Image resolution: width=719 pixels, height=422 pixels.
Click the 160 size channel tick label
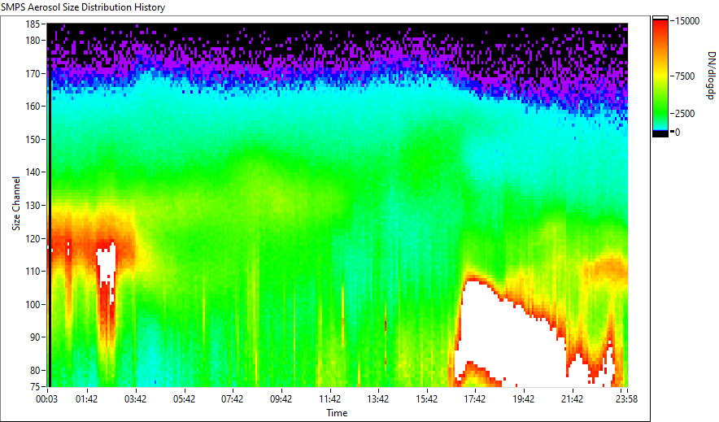point(33,107)
